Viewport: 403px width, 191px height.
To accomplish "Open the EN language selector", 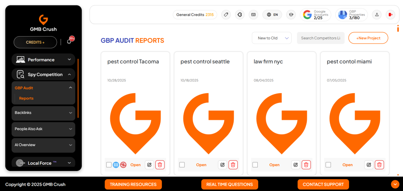I will point(272,15).
